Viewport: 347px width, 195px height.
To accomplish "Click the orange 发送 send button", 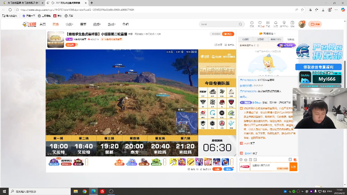I will [294, 167].
